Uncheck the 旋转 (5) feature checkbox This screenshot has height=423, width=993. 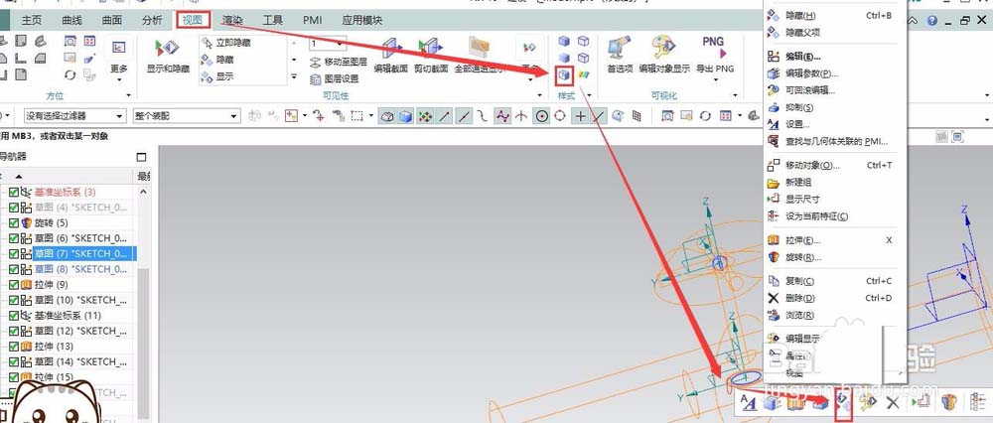tap(14, 222)
